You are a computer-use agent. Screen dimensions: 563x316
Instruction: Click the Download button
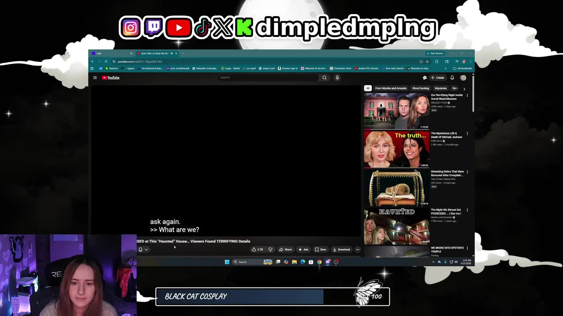coord(341,249)
